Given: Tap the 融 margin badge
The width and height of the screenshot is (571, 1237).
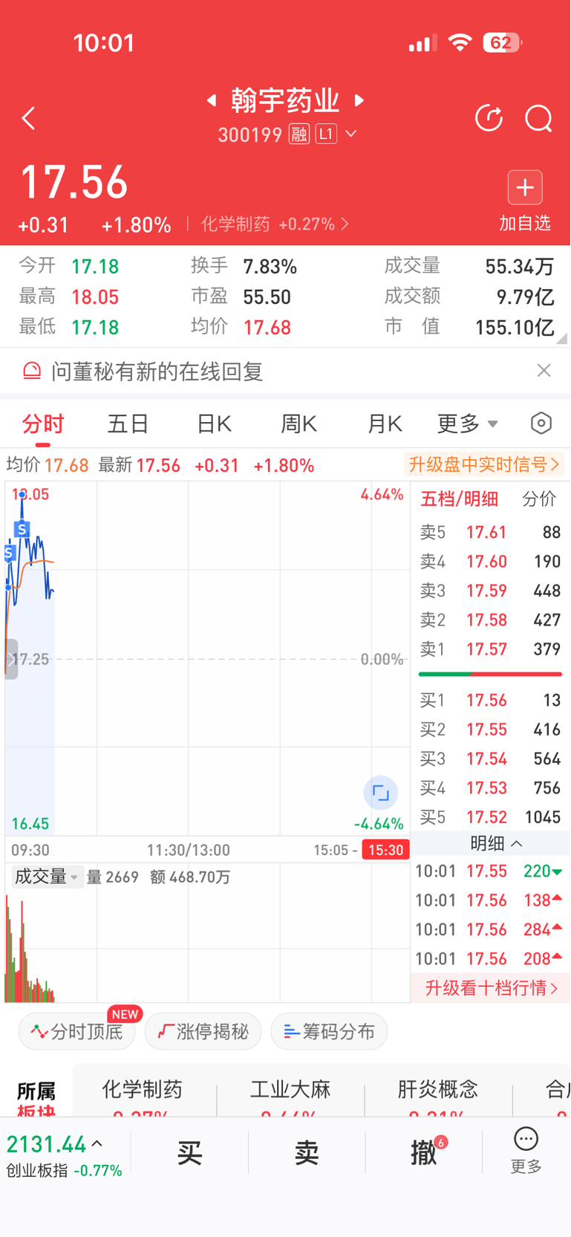Looking at the screenshot, I should point(299,134).
